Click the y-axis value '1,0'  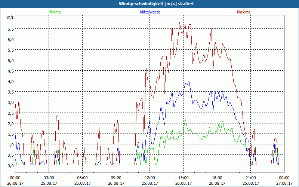click(11, 145)
